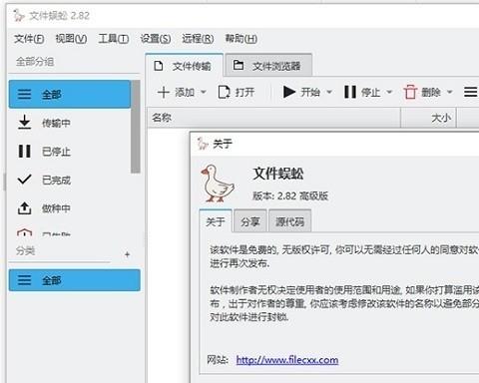Open the 设置(S) menu
This screenshot has width=479, height=383.
[156, 39]
